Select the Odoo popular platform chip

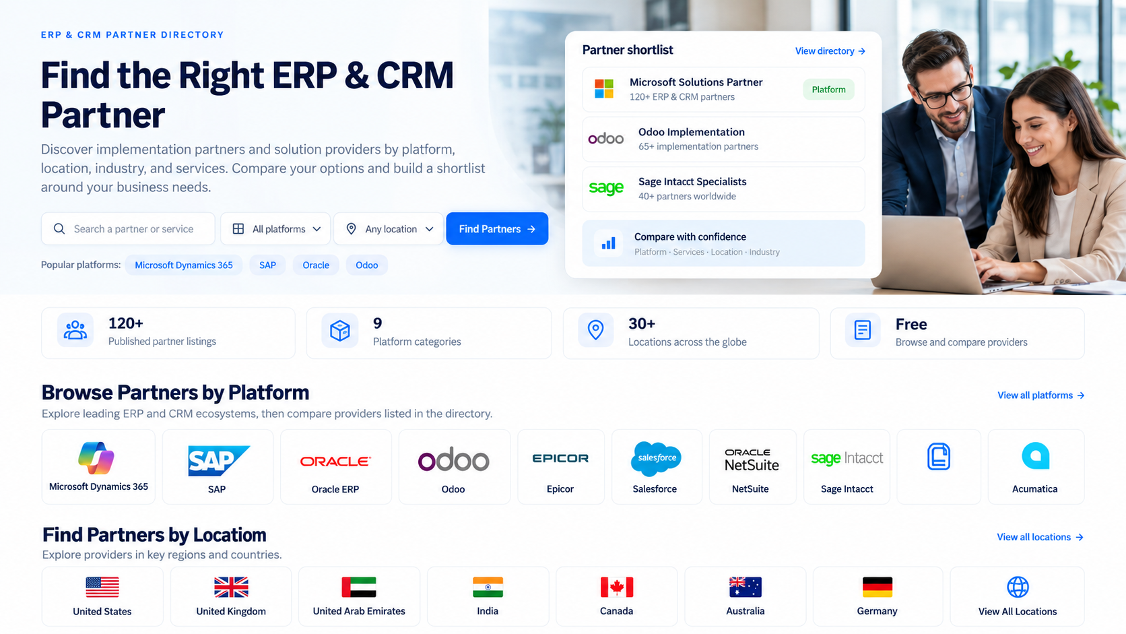[367, 265]
